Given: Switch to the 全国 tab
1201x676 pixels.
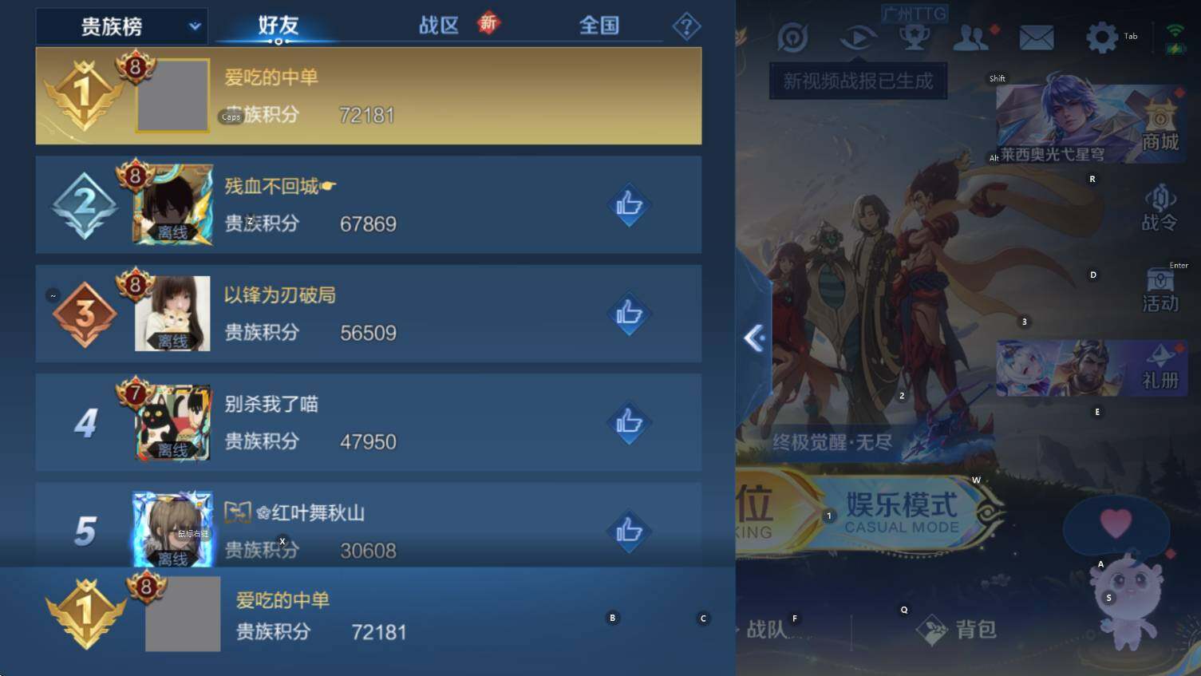Looking at the screenshot, I should (599, 26).
